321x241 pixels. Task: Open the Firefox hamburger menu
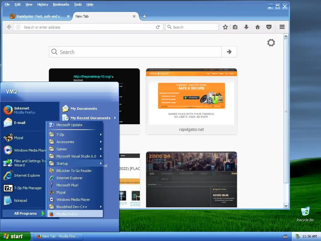click(x=282, y=27)
